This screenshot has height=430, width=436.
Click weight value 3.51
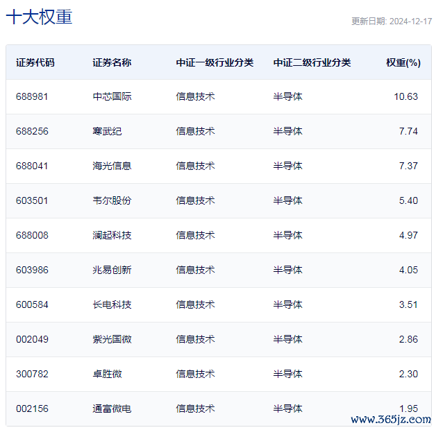(x=408, y=304)
